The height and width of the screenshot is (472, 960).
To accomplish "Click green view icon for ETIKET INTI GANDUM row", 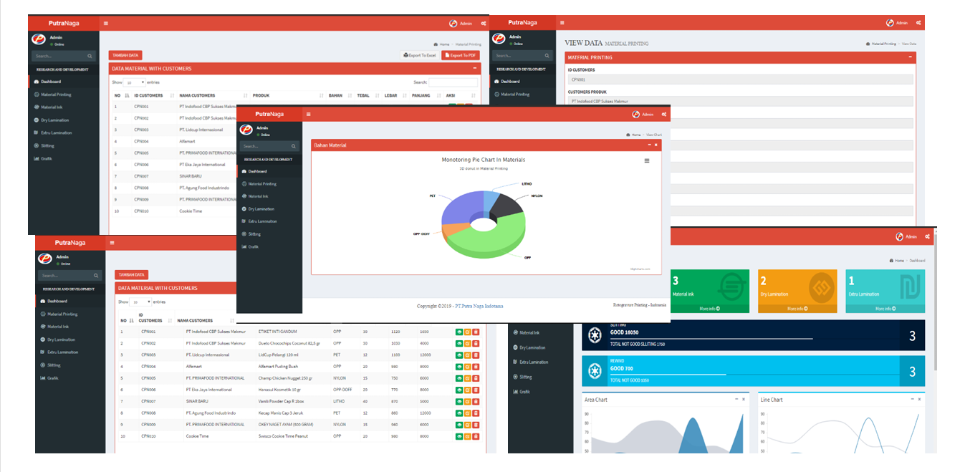I will (x=459, y=332).
